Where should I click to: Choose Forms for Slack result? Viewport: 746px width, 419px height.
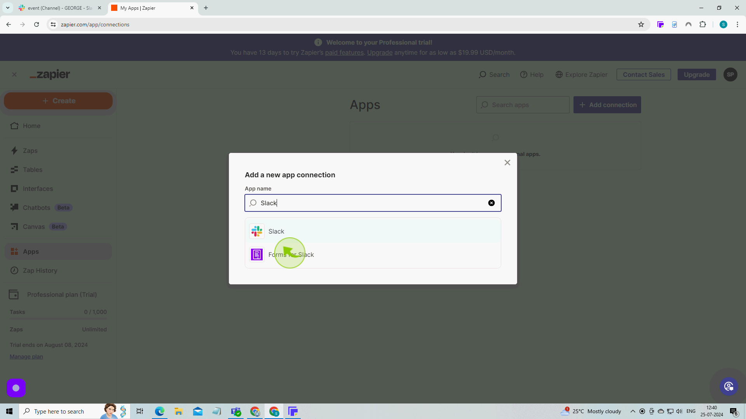pos(373,255)
